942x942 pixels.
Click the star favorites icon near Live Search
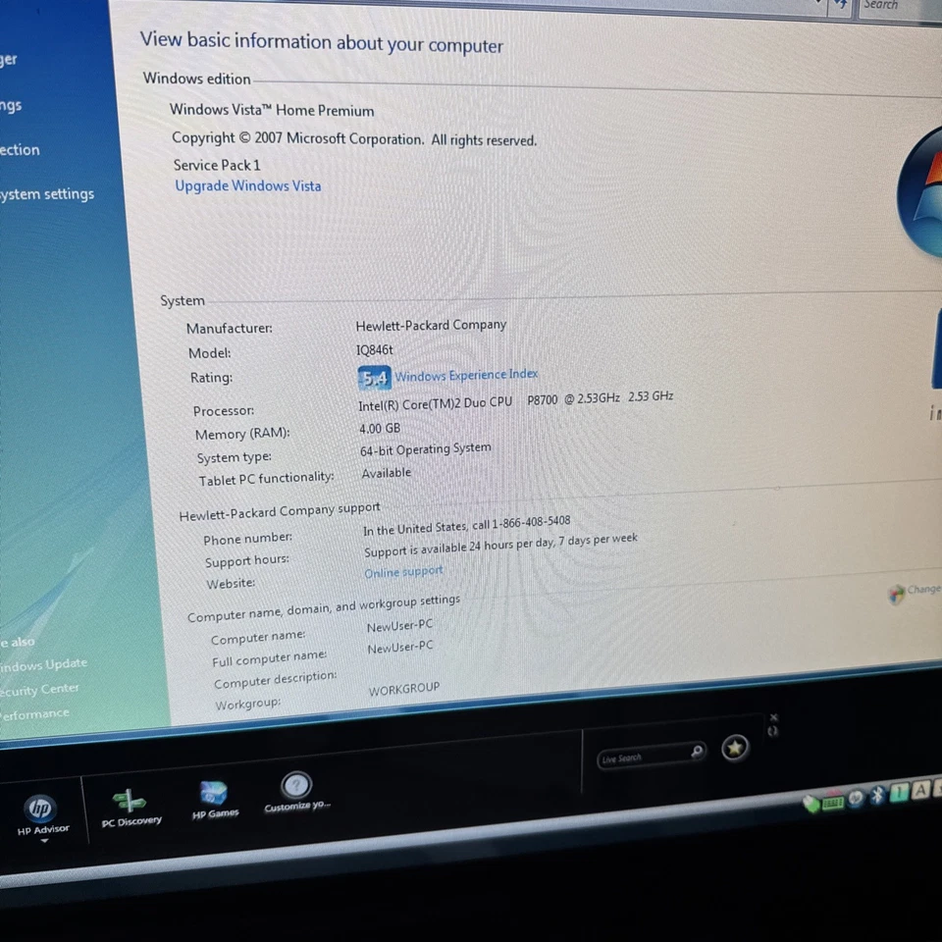(735, 748)
